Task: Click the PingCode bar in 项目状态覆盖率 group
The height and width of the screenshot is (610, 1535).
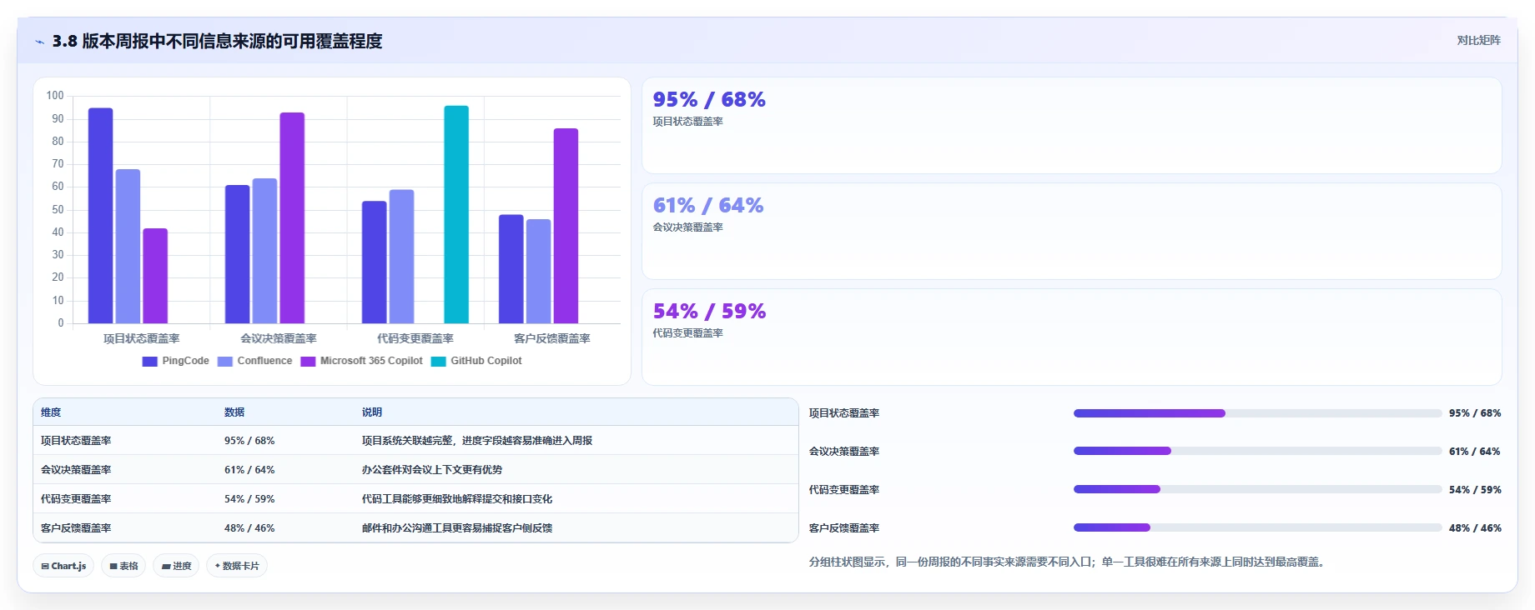Action: pyautogui.click(x=100, y=215)
